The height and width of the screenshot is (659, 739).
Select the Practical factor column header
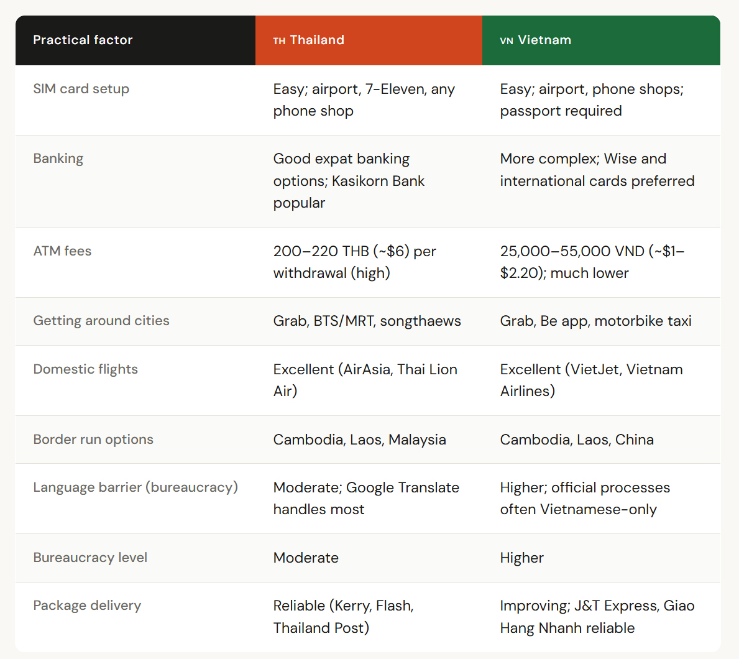point(83,40)
